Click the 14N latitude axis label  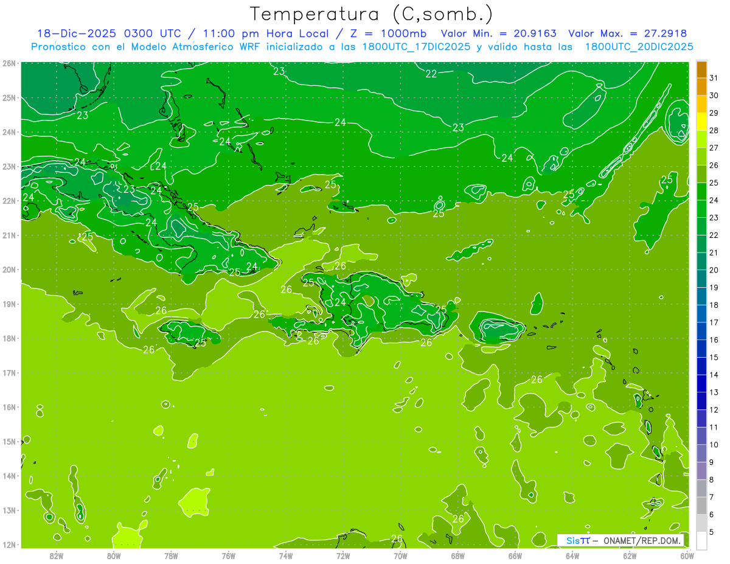tap(9, 476)
